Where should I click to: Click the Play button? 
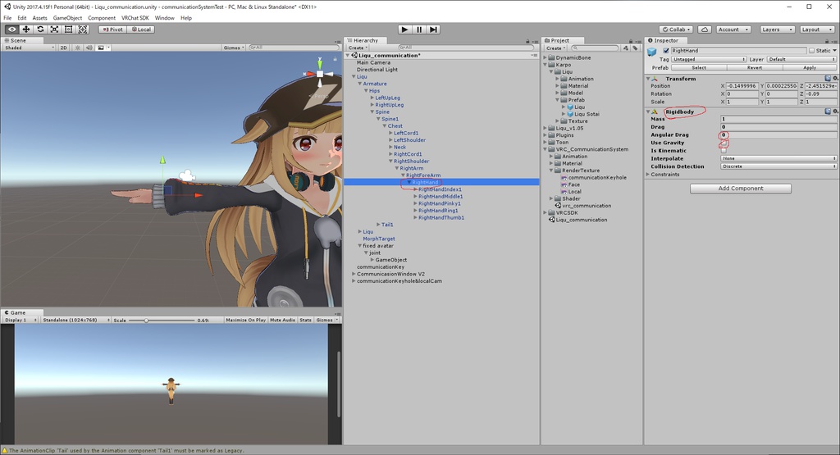pyautogui.click(x=405, y=30)
